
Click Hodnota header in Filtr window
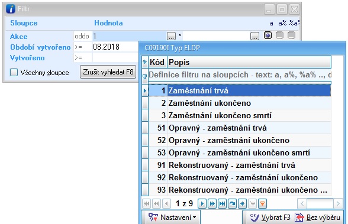(108, 23)
